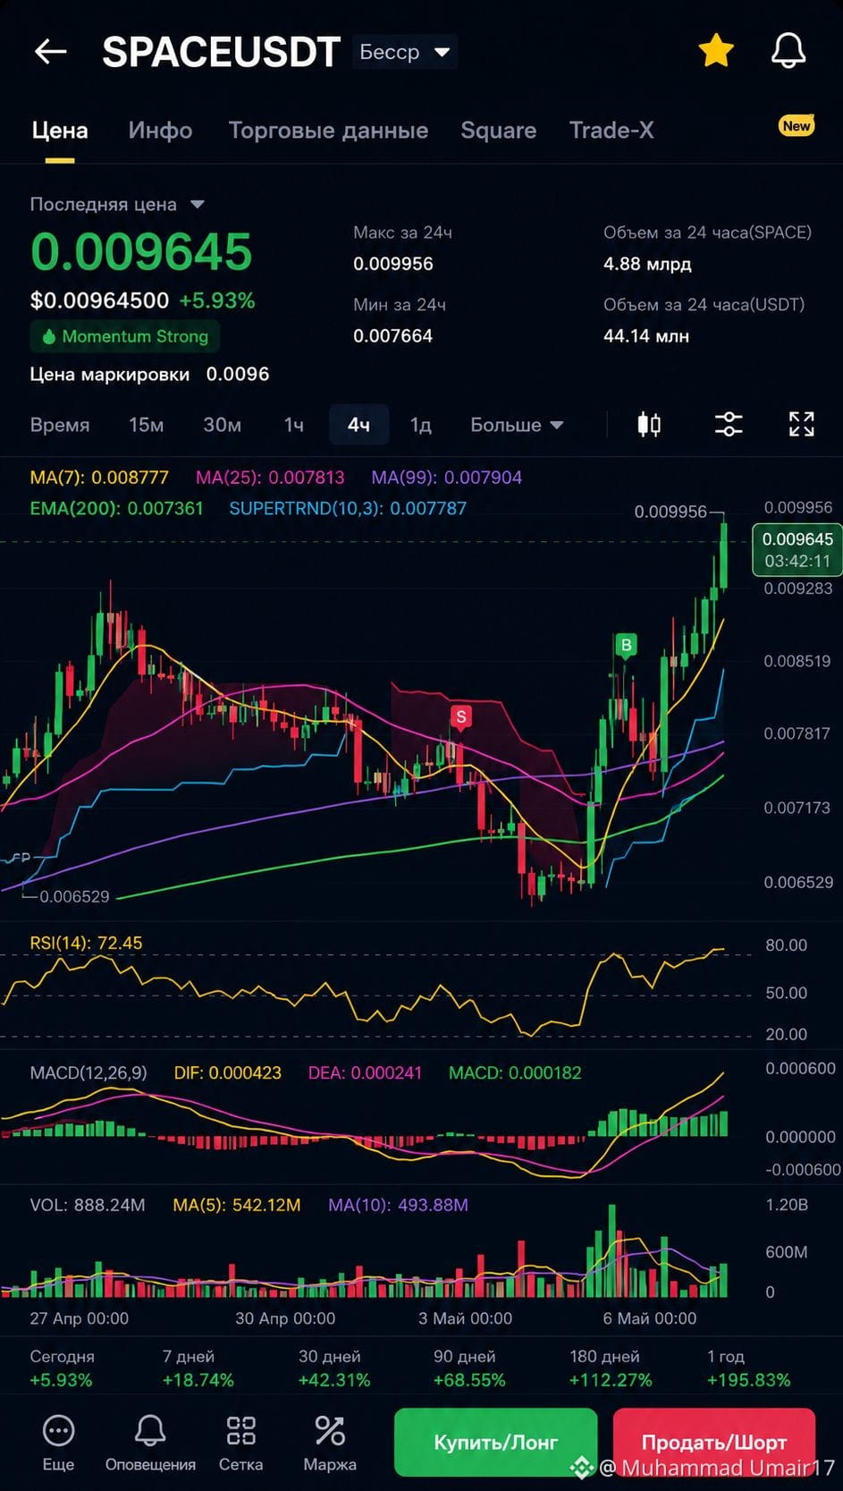Screen dimensions: 843x1491
Task: Select the 4ч timeframe
Action: point(358,425)
